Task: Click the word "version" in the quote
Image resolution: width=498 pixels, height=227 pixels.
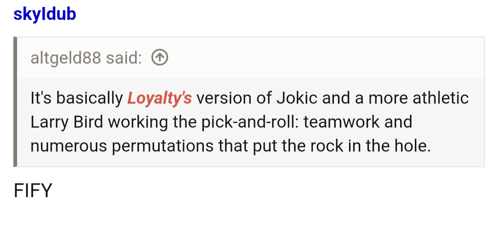Action: (223, 98)
